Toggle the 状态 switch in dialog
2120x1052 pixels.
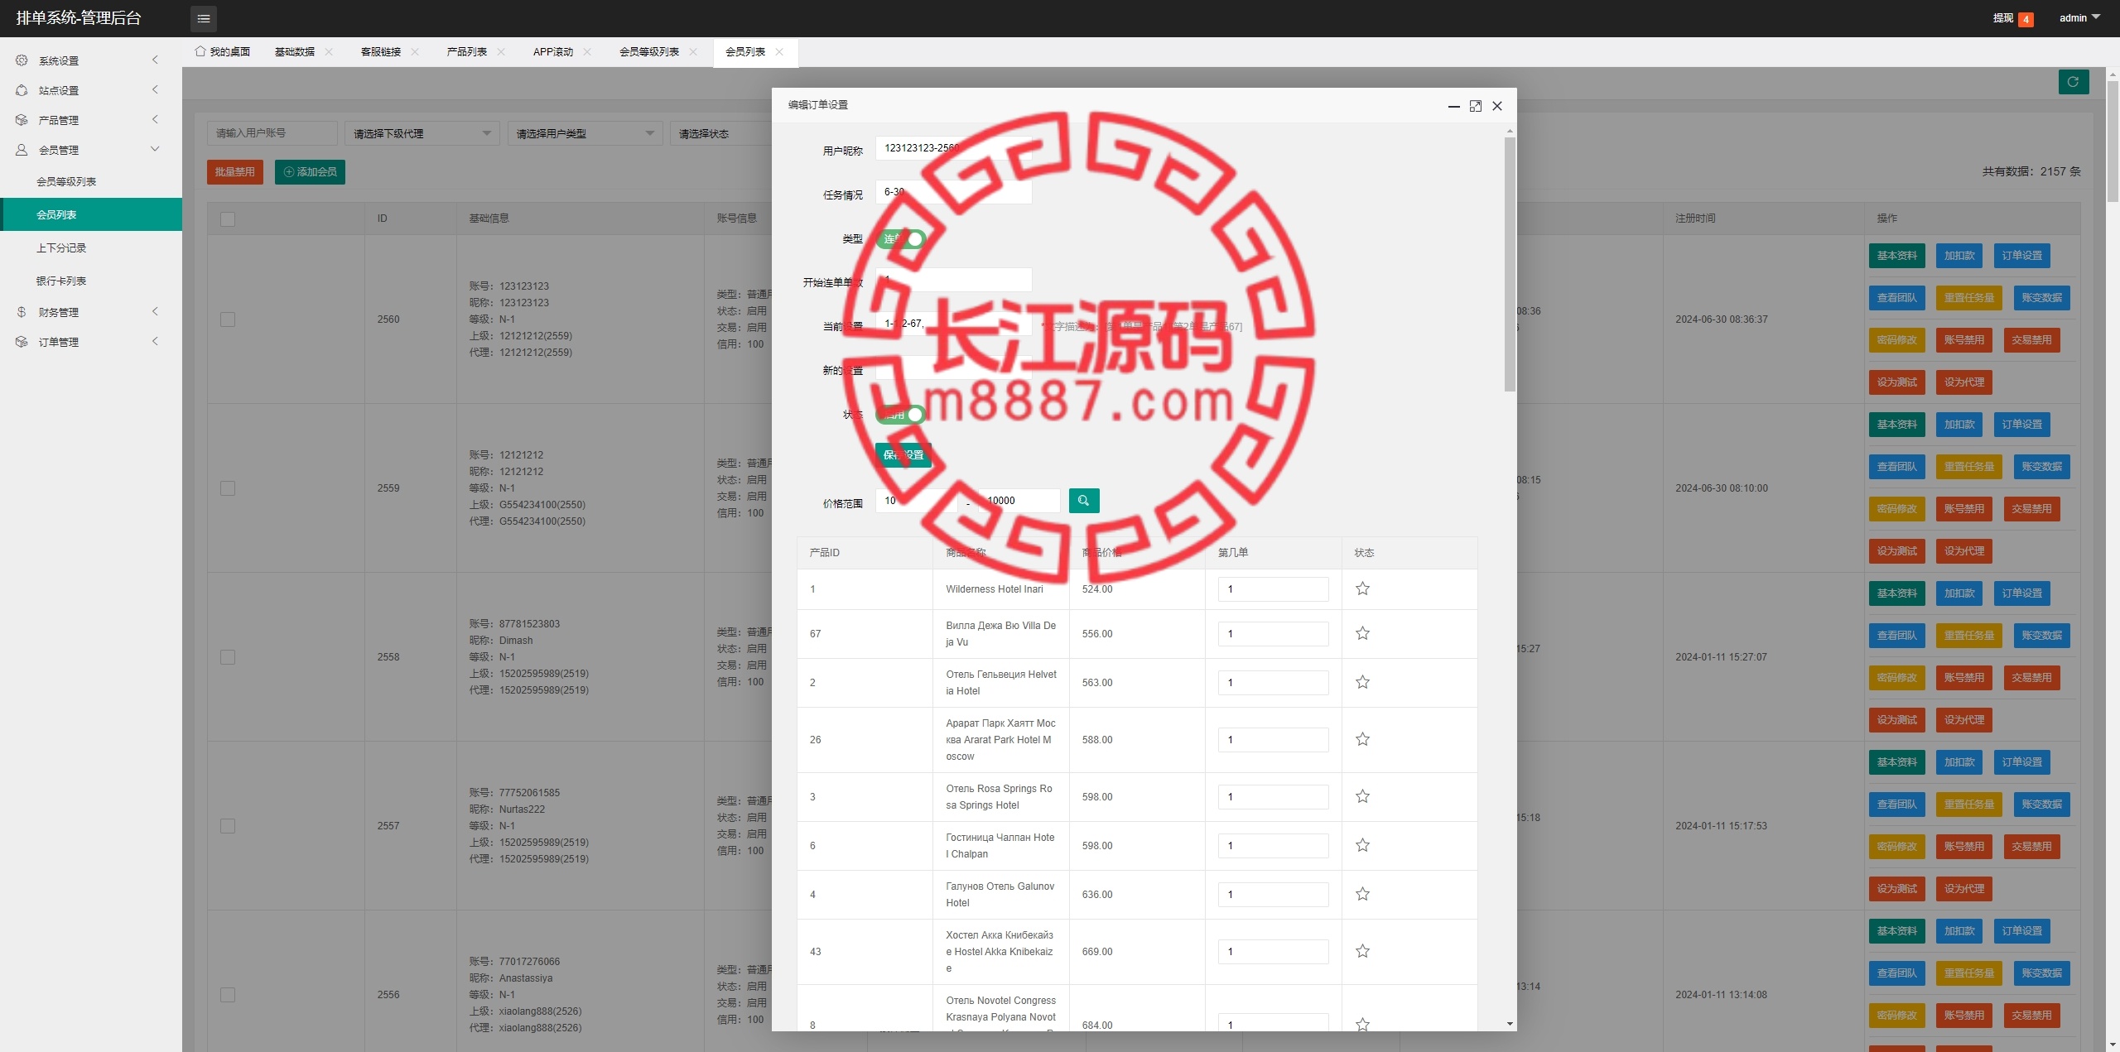[901, 415]
